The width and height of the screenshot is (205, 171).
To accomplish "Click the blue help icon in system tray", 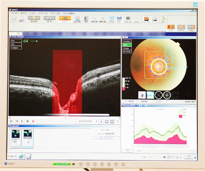I will 164,157.
